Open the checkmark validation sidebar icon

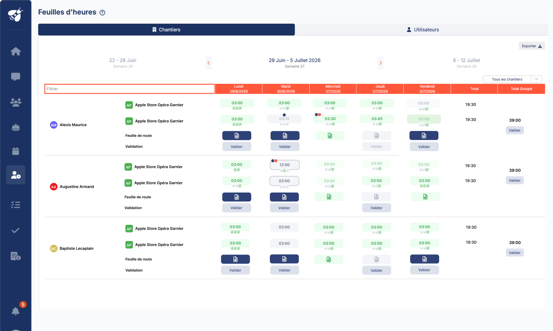click(16, 230)
